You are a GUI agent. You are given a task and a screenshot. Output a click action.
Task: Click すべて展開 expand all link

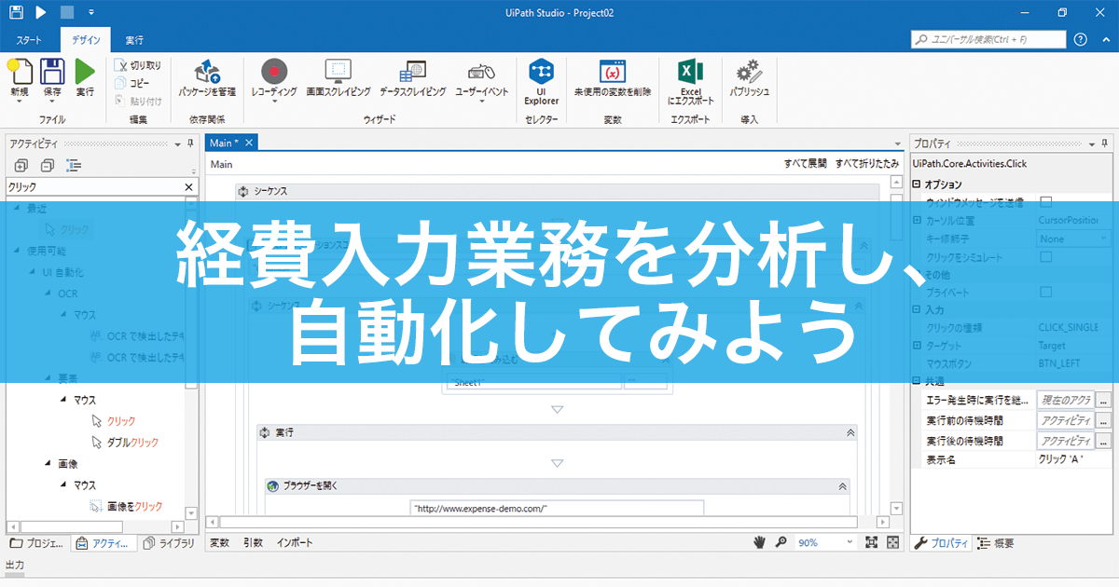(x=805, y=163)
